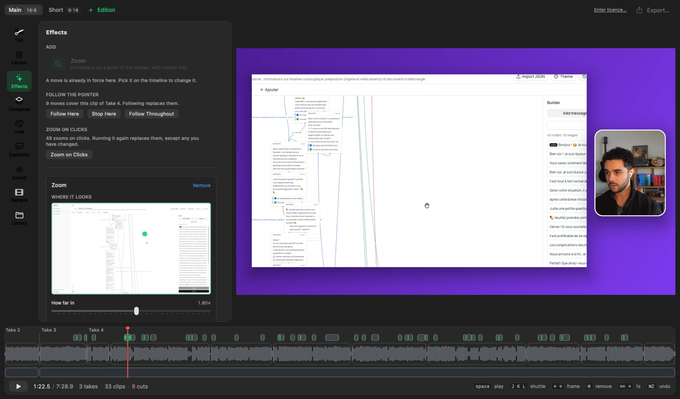Click Stop Here button
This screenshot has height=399, width=680.
point(104,114)
